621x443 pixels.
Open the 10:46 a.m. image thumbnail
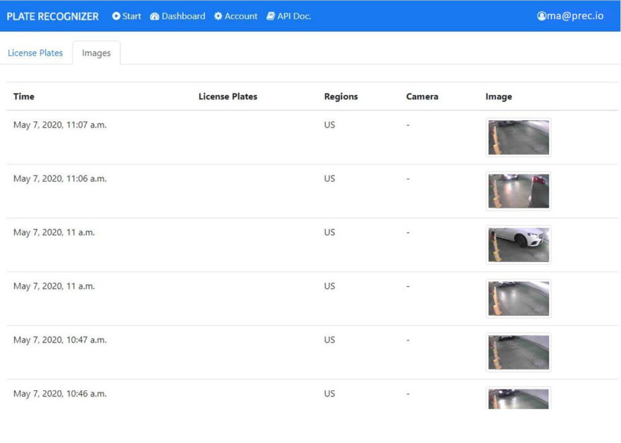tap(519, 398)
